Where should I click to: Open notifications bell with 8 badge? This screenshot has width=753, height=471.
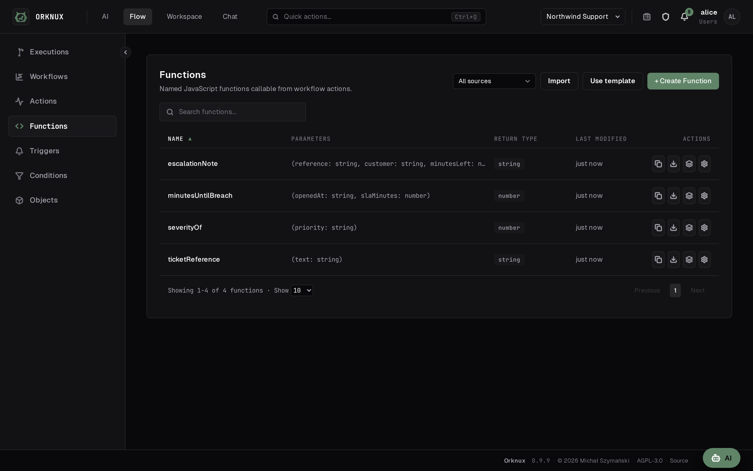(684, 16)
